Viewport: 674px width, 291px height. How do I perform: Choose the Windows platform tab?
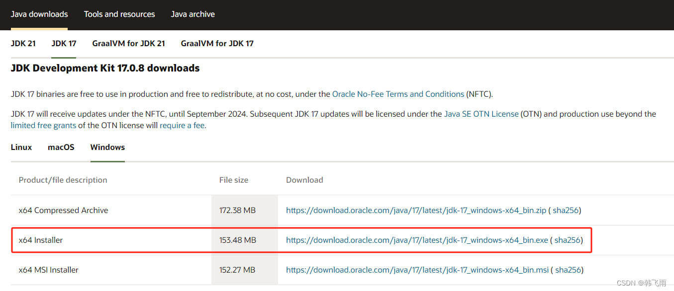(x=107, y=147)
